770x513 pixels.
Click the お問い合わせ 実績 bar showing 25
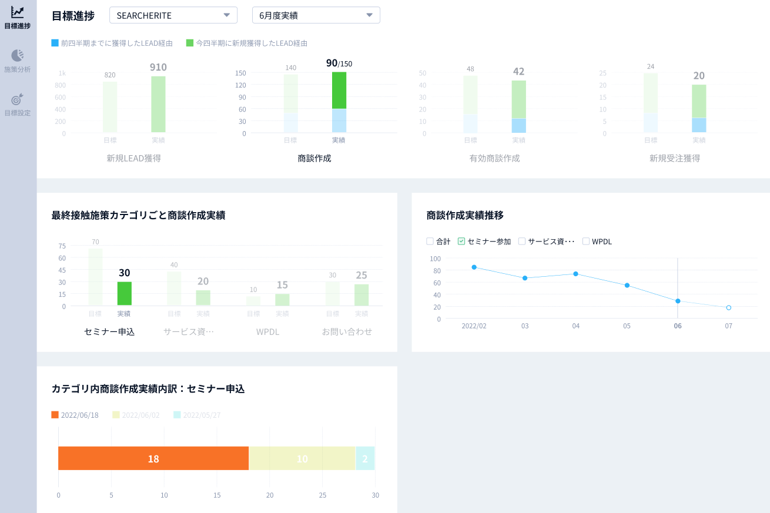(361, 295)
